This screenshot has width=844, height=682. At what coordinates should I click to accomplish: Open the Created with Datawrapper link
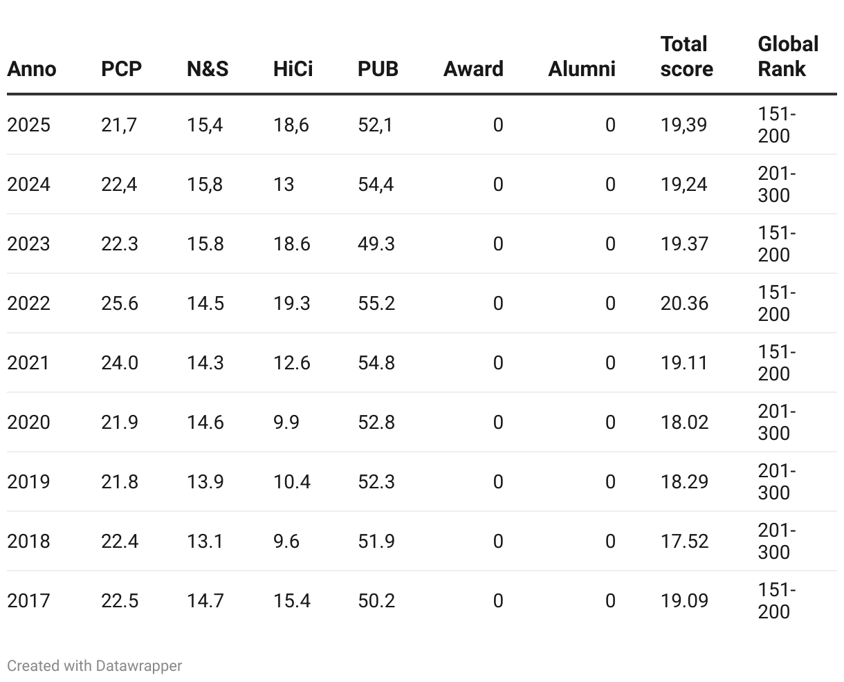coord(95,665)
